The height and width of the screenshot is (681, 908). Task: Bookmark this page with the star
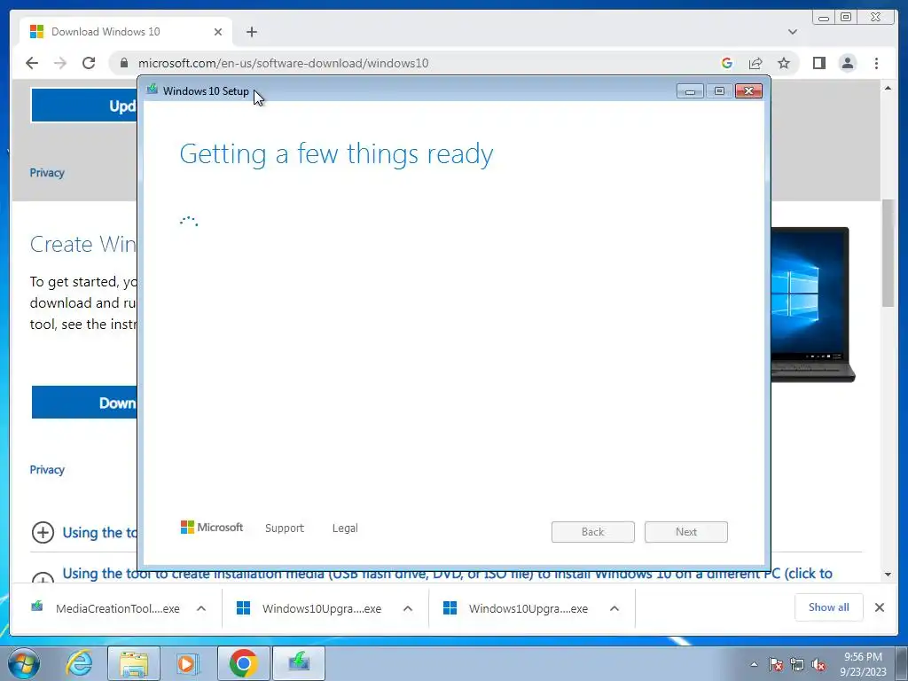[784, 63]
